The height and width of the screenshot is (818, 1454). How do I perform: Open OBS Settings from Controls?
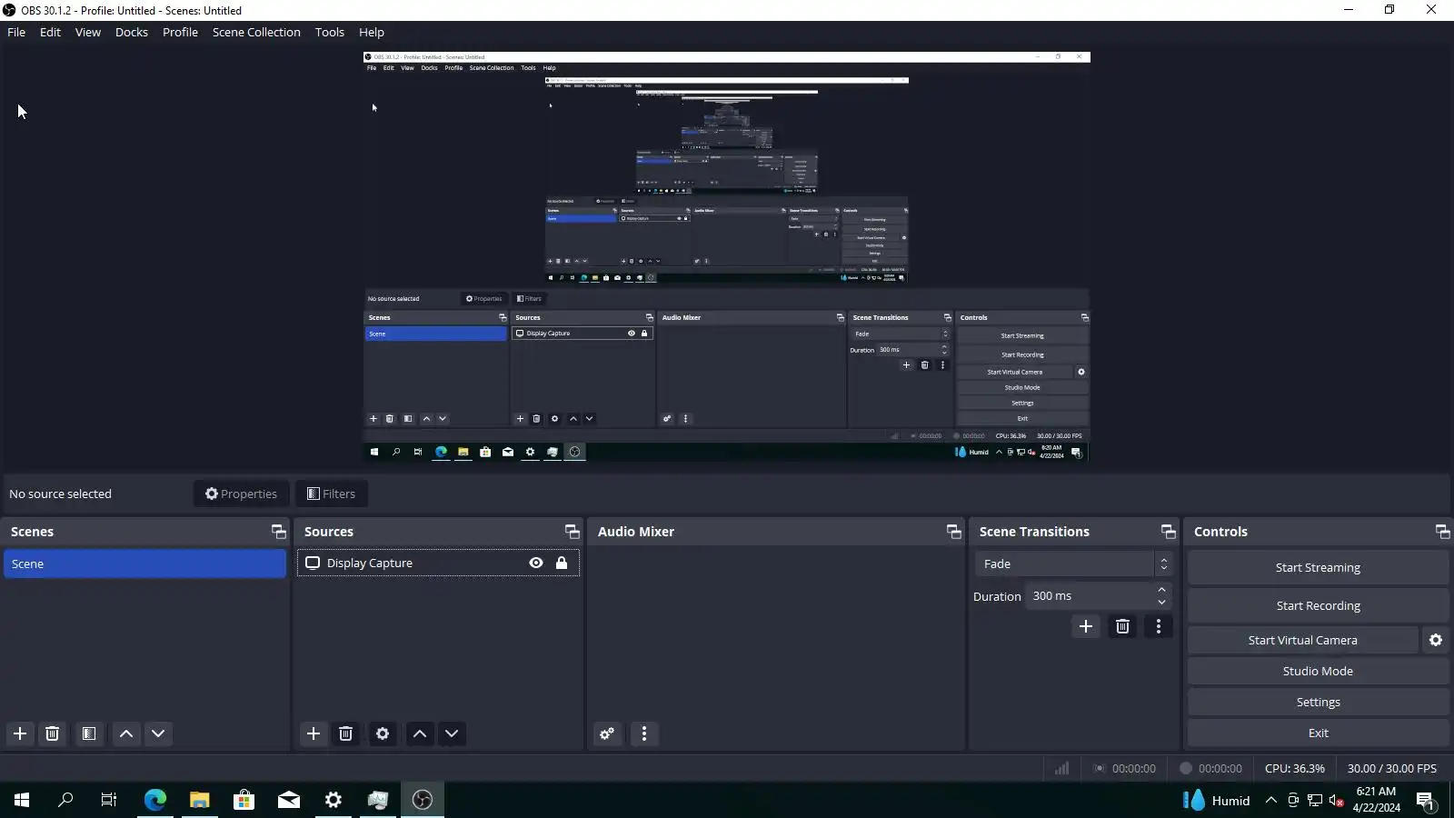(x=1318, y=702)
